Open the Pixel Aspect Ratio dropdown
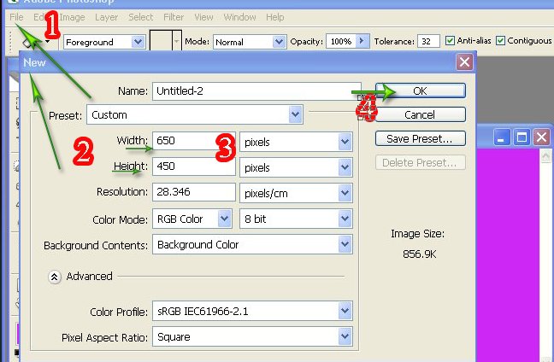This screenshot has width=554, height=362. click(252, 336)
